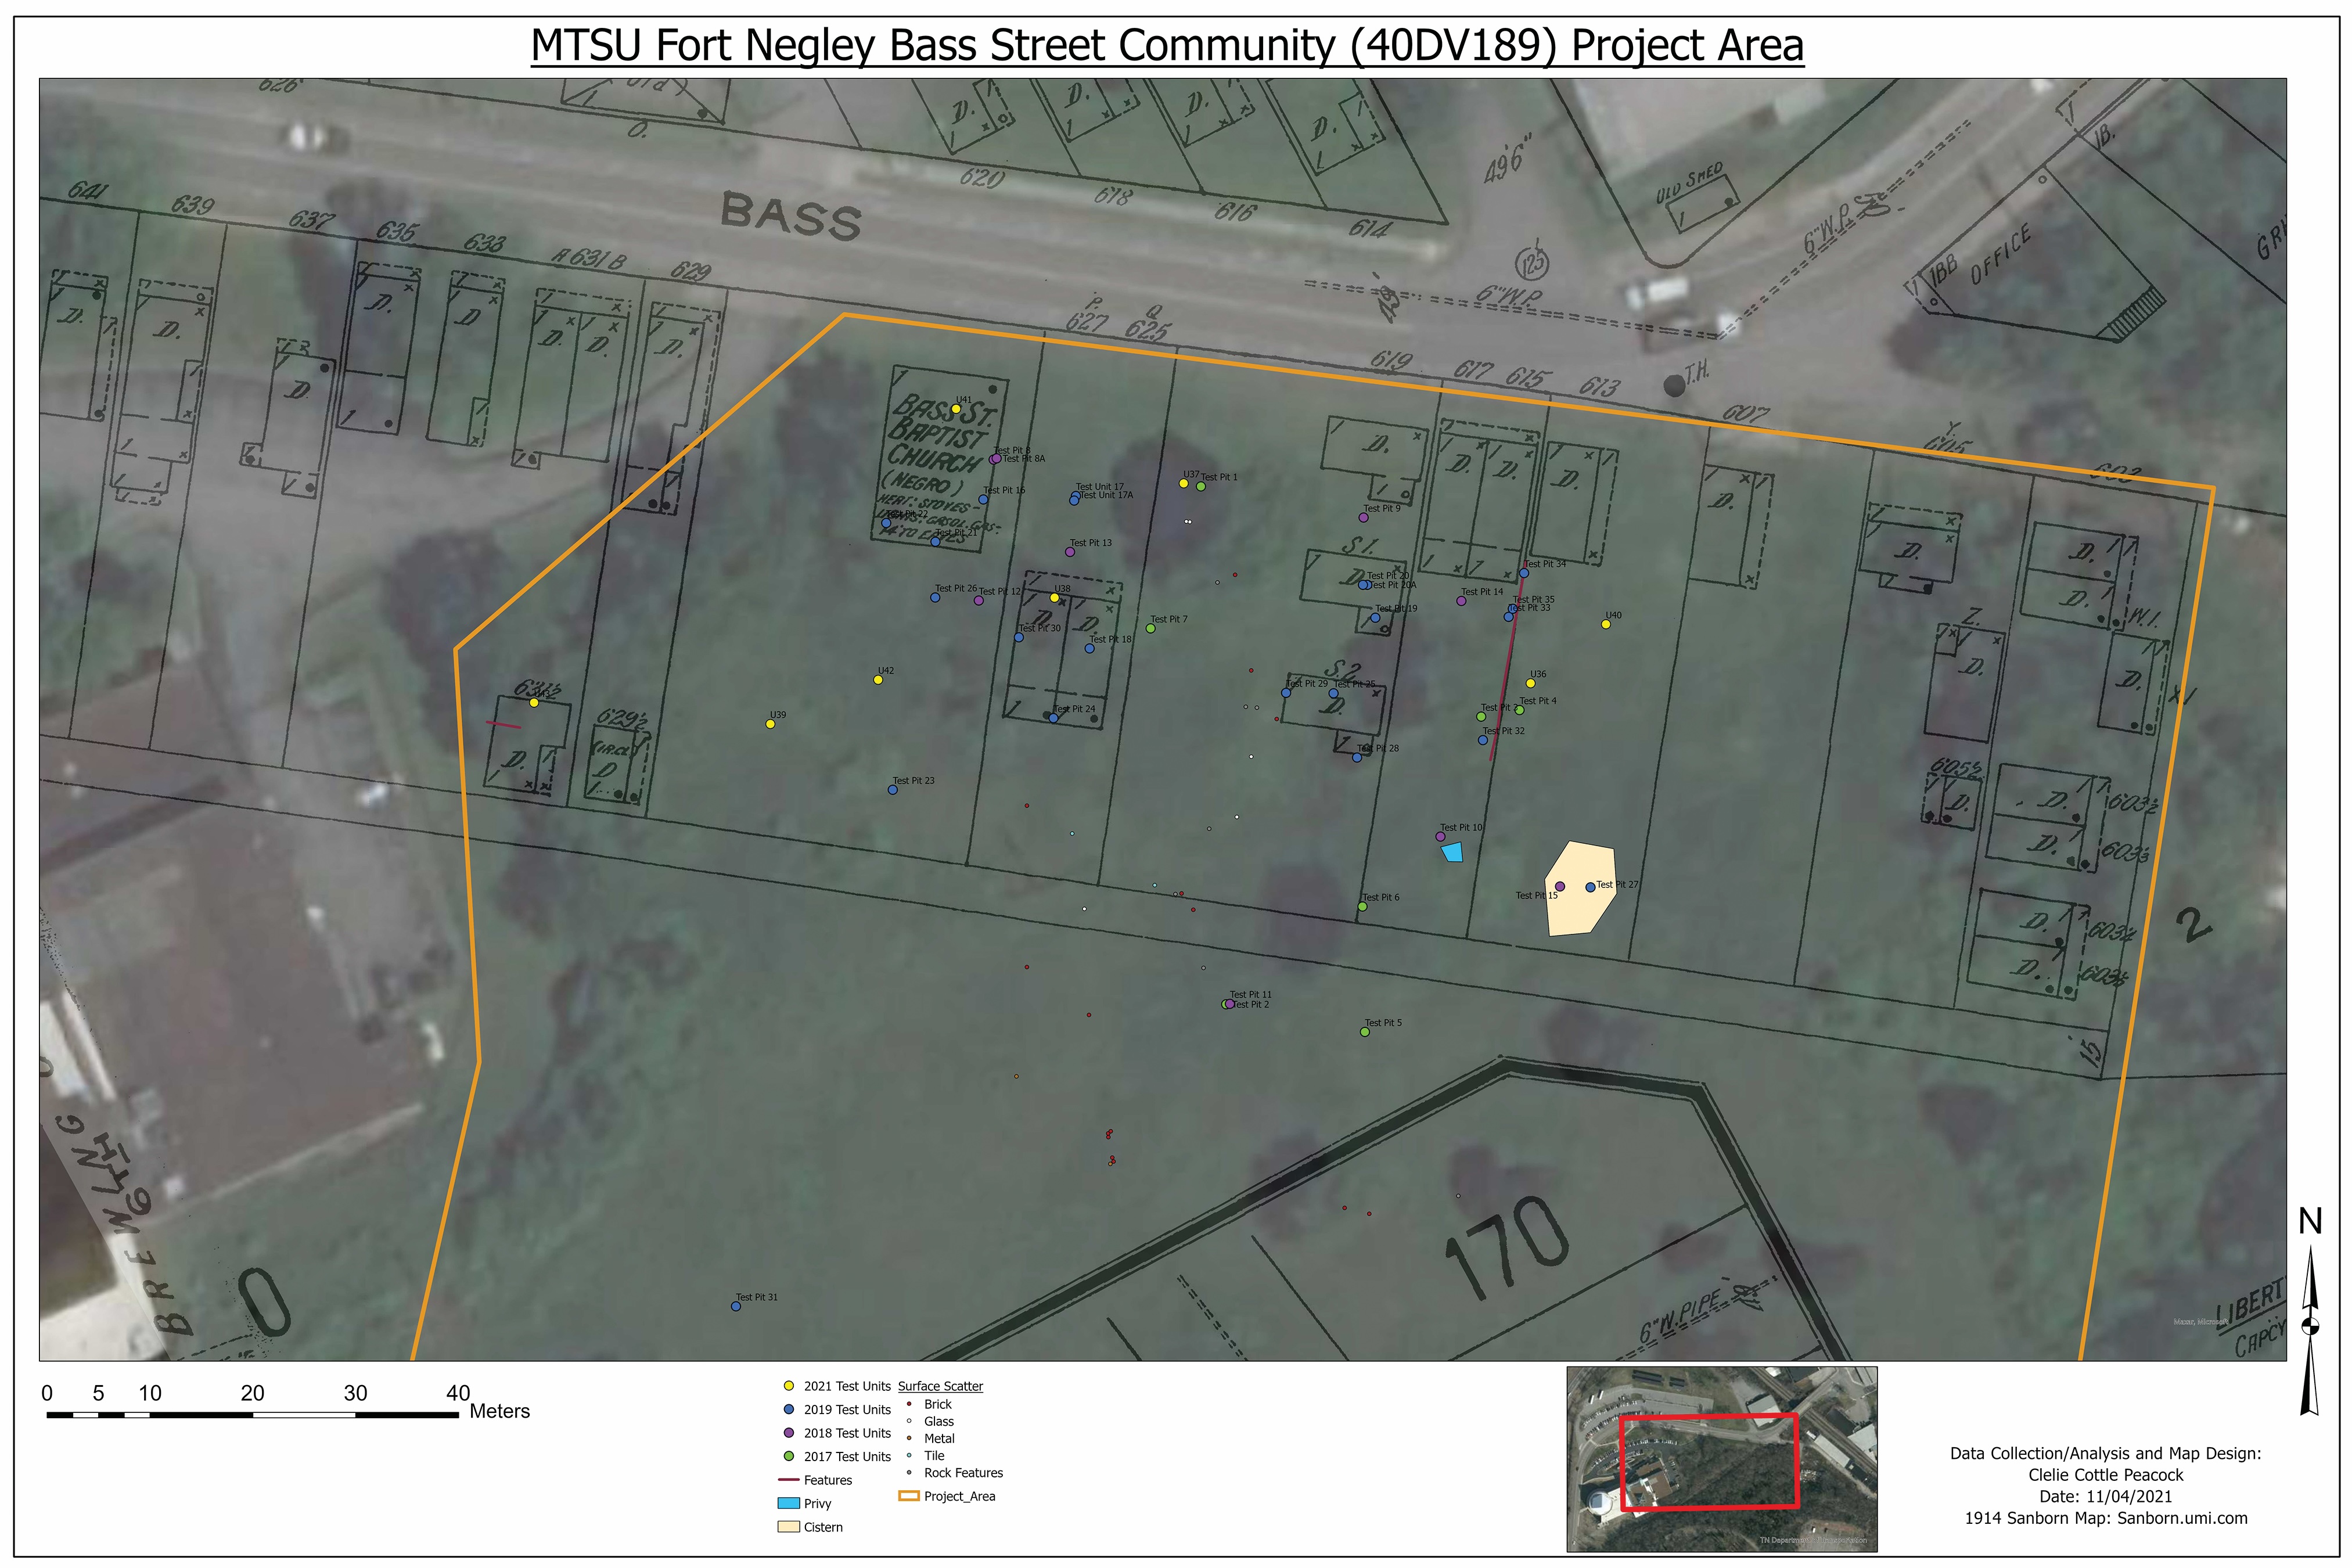This screenshot has height=1568, width=2352.
Task: Click the 1914 Sanborn Map source text
Action: [2106, 1518]
